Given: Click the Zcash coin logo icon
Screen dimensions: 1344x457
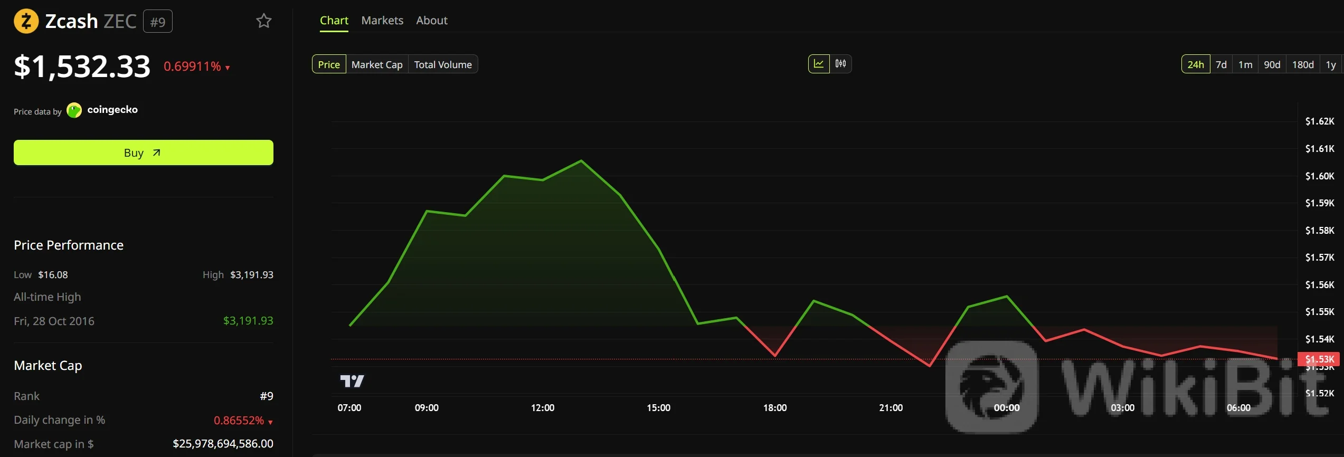Looking at the screenshot, I should pos(26,21).
